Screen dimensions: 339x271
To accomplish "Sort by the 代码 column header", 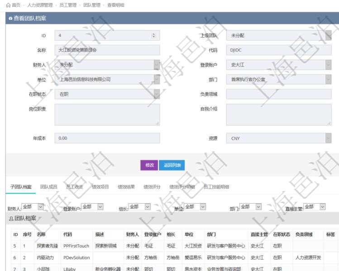I will (68, 234).
